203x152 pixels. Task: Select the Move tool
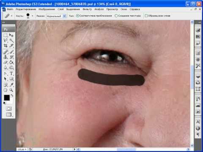[11, 35]
